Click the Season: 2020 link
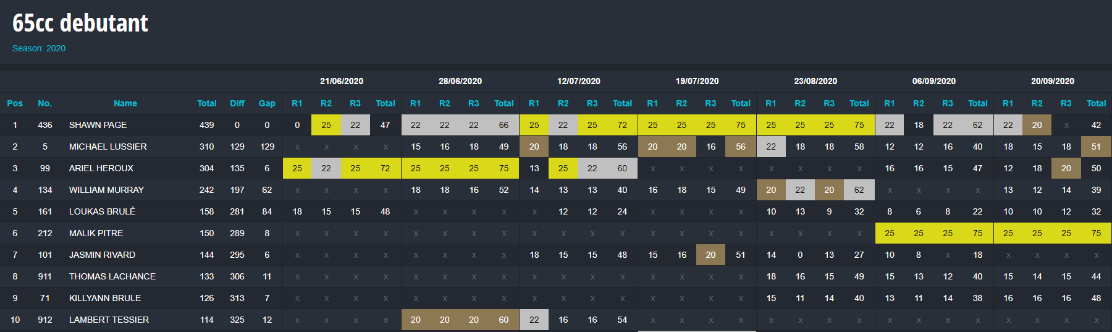Image resolution: width=1112 pixels, height=332 pixels. click(39, 48)
